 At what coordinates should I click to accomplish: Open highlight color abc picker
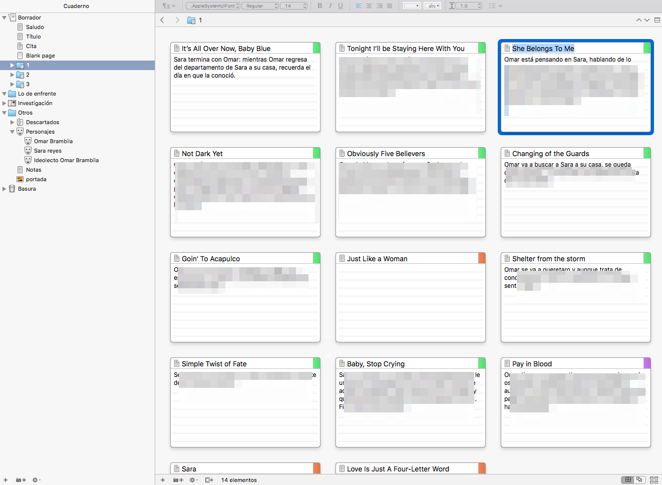click(x=432, y=6)
